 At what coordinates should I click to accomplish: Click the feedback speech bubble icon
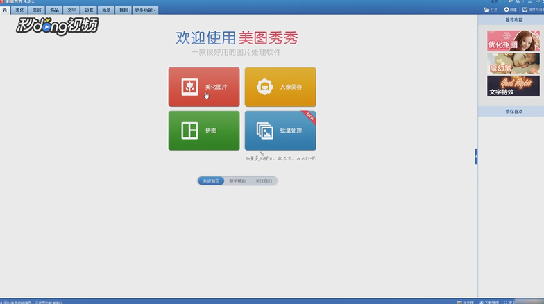pyautogui.click(x=511, y=1)
